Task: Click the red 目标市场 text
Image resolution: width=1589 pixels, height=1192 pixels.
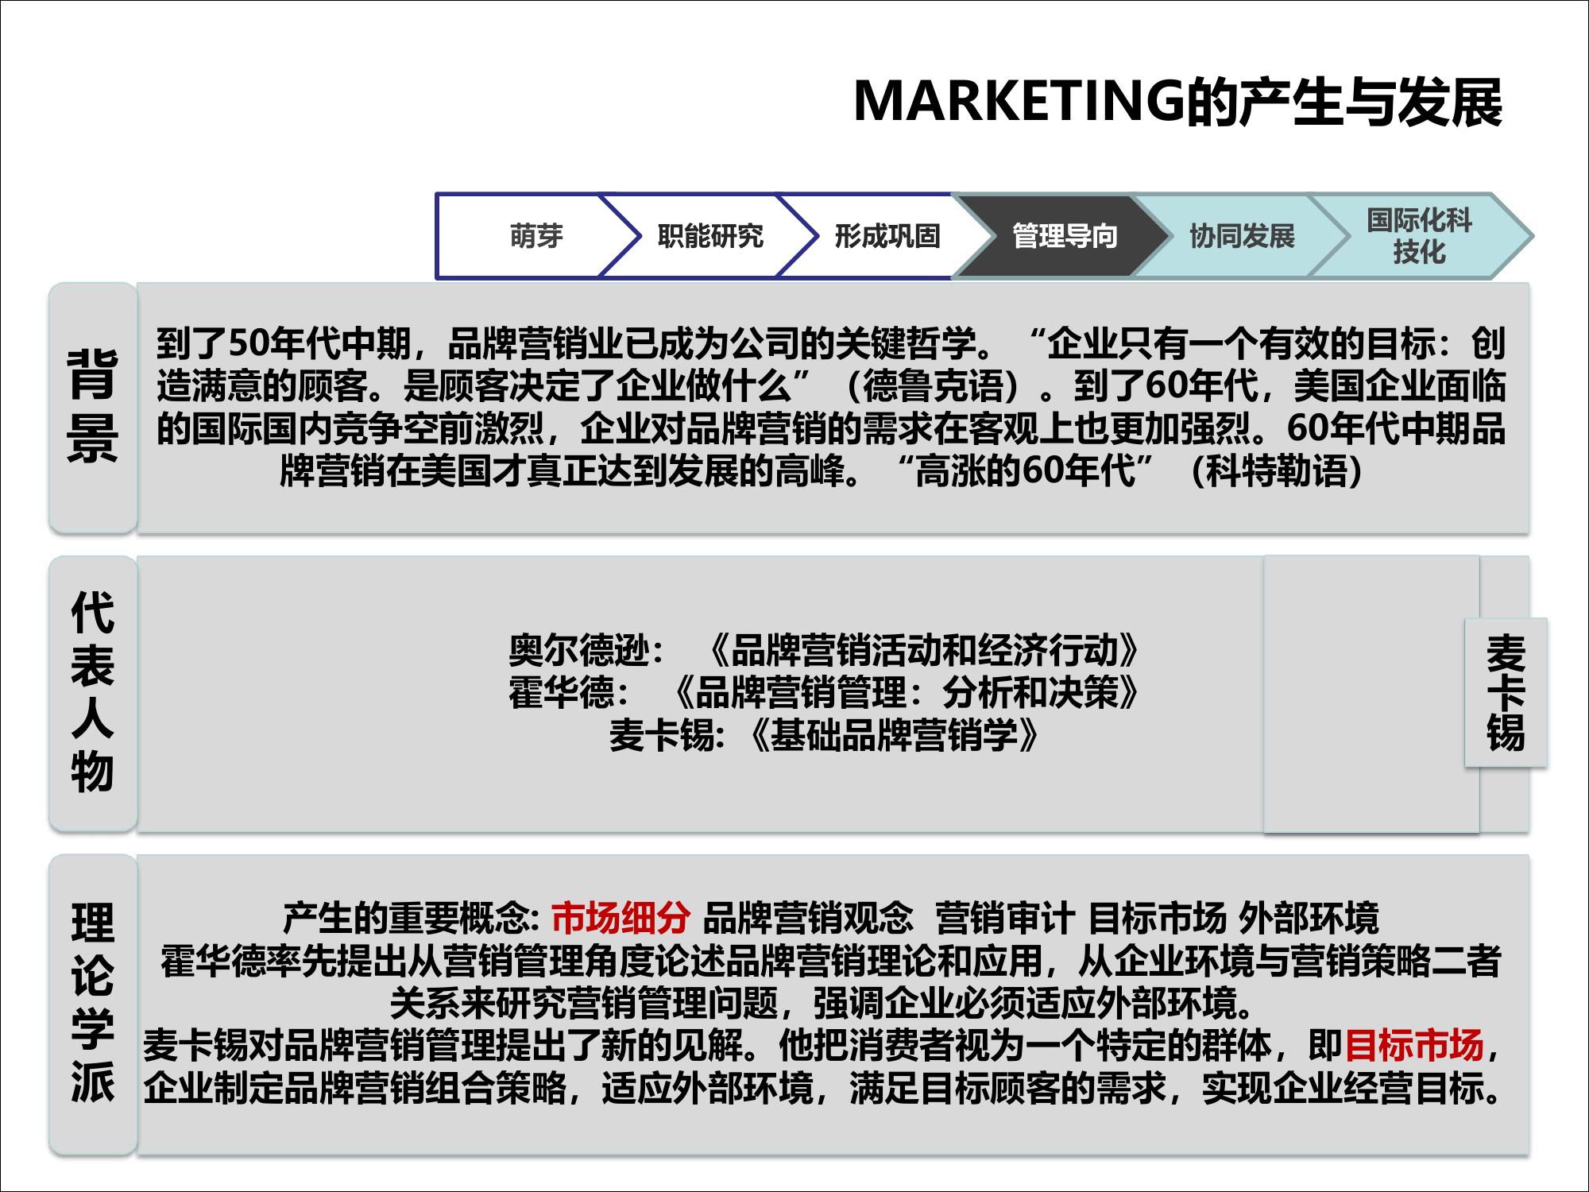Action: [x=1413, y=1045]
